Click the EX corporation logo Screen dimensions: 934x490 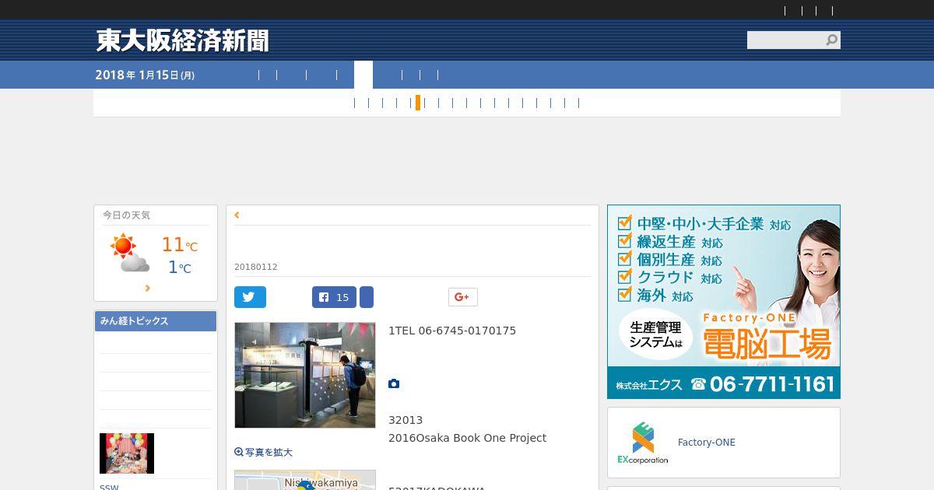[643, 443]
